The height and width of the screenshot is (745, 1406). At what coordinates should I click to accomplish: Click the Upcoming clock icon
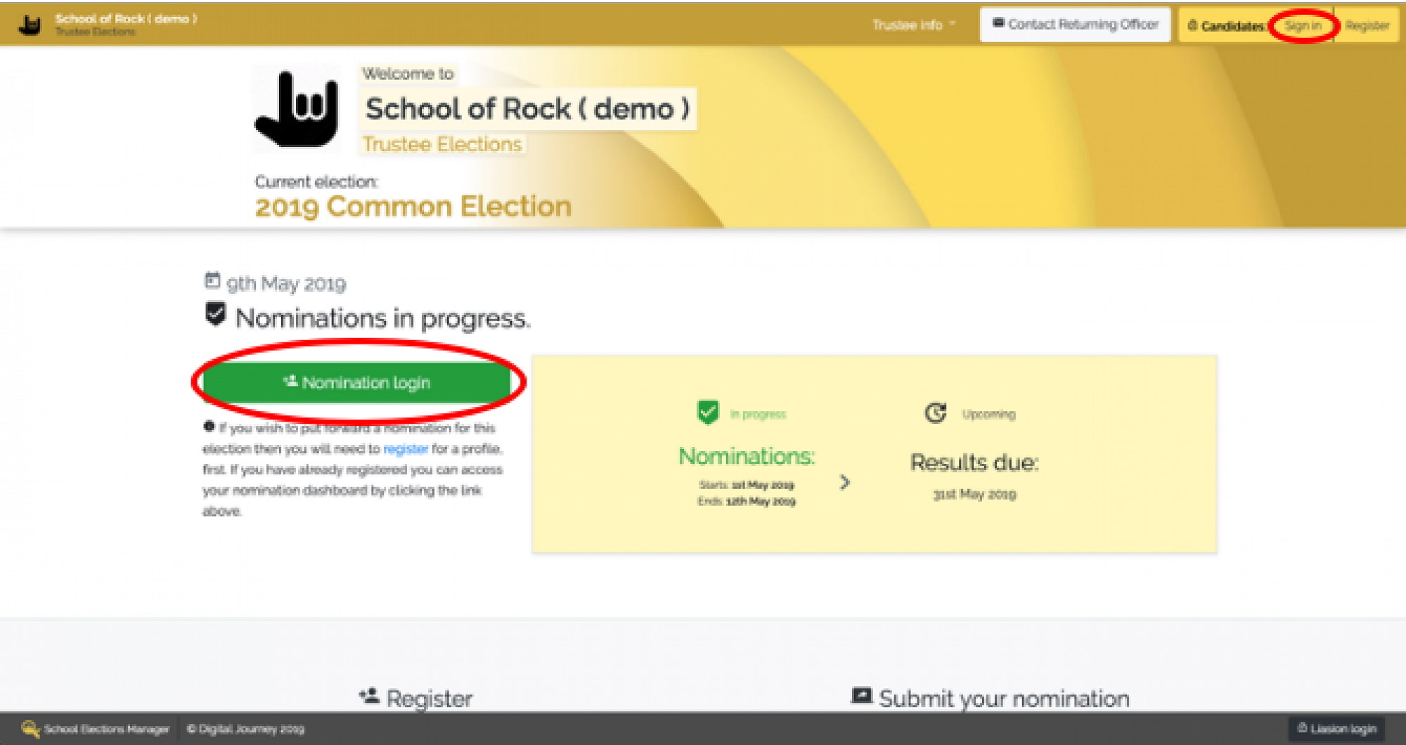(935, 413)
